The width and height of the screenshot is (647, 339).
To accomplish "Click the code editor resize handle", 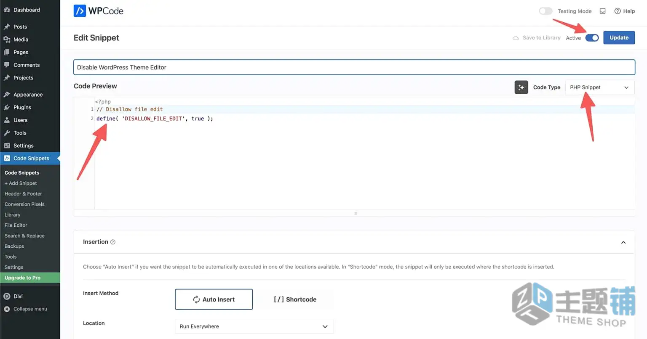I will pyautogui.click(x=356, y=213).
